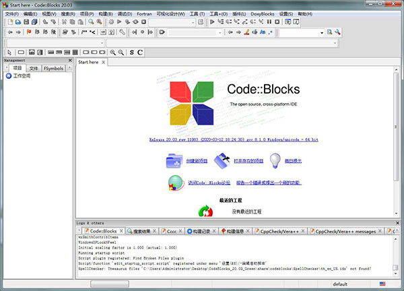Click the wrench preferences icon in DoxyBlocks toolbar
This screenshot has width=404, height=291.
pos(122,32)
